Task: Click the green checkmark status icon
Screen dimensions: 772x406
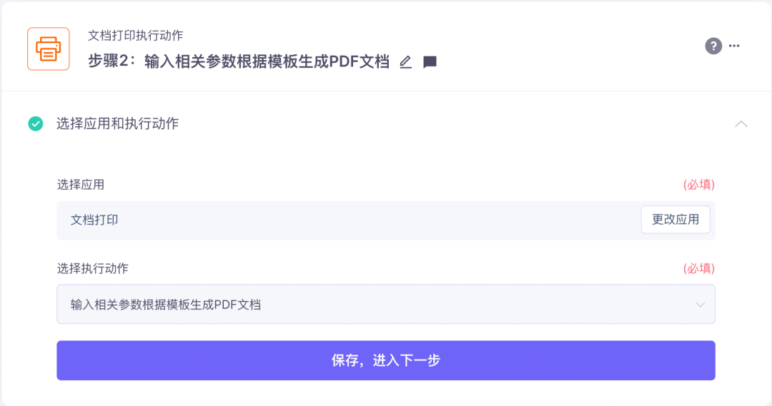Action: pos(36,123)
